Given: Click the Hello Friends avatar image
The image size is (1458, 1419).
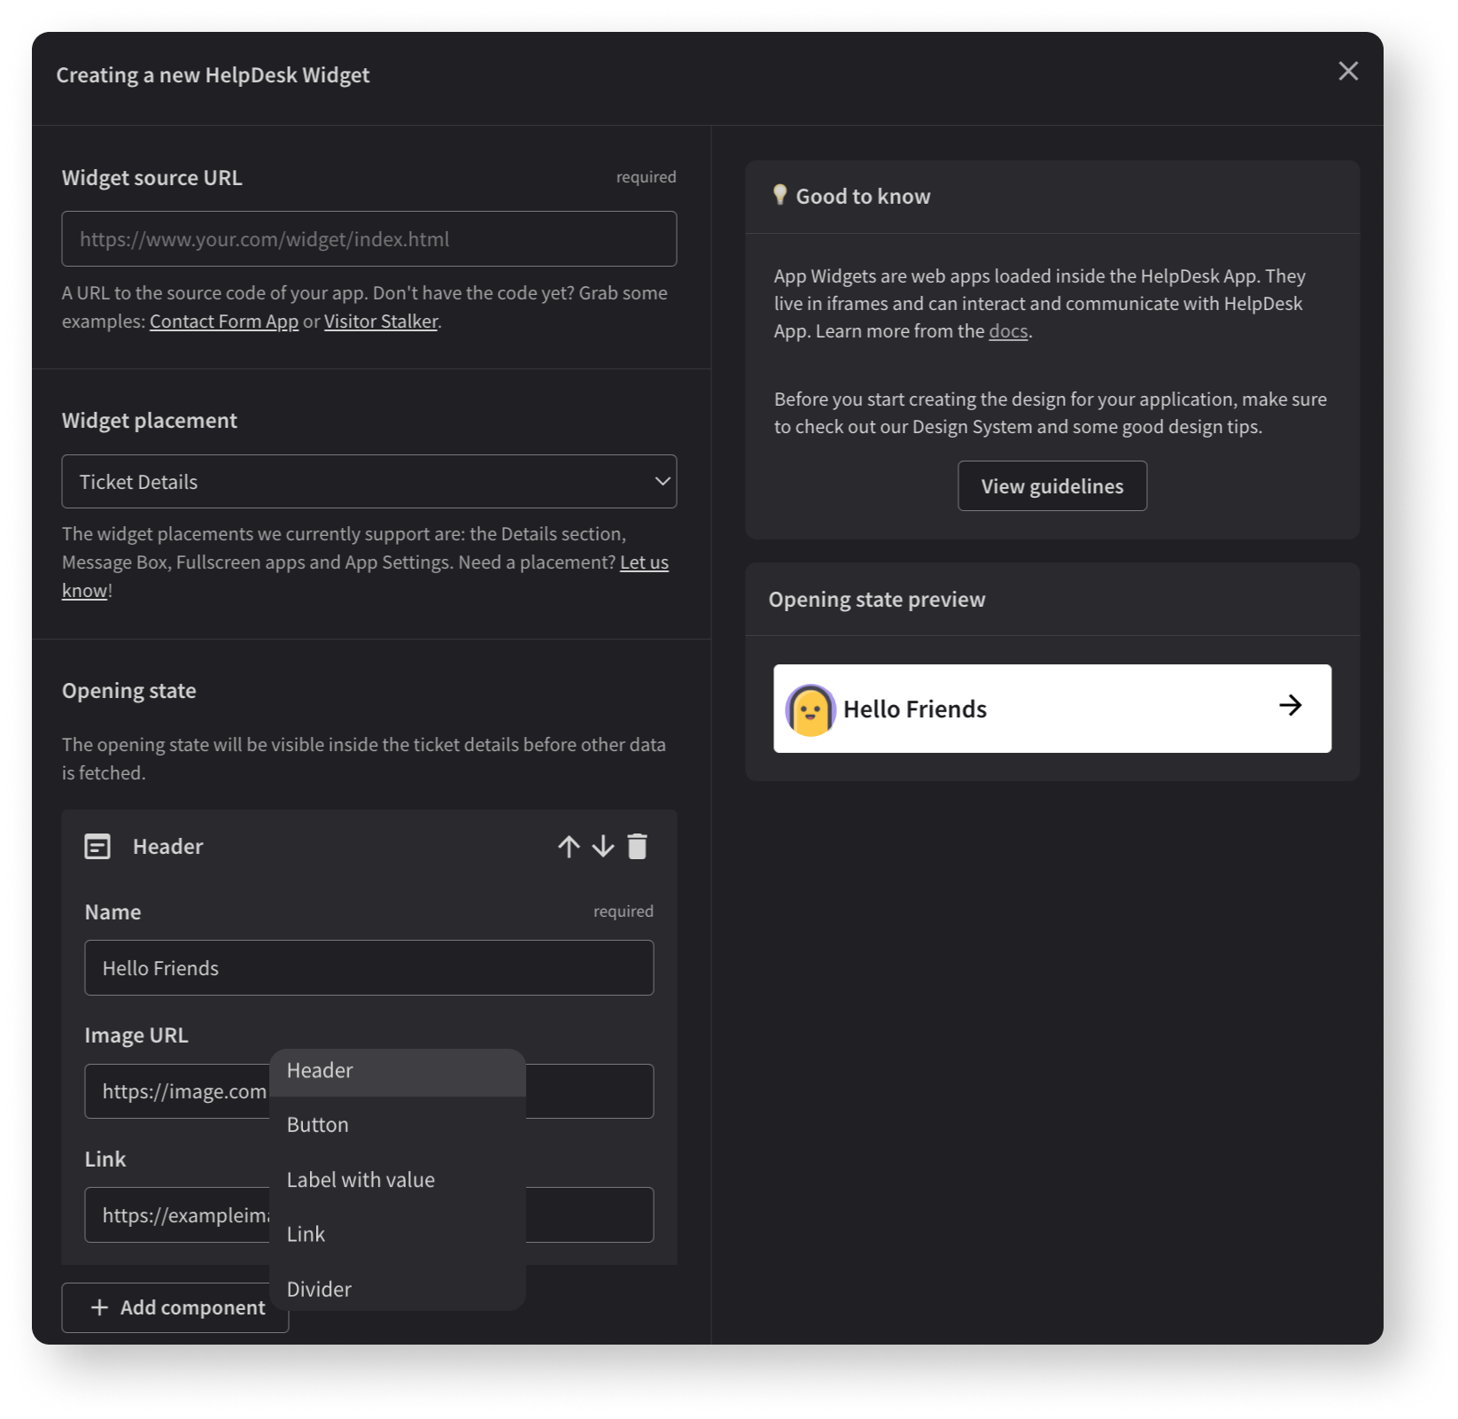Looking at the screenshot, I should (x=811, y=708).
